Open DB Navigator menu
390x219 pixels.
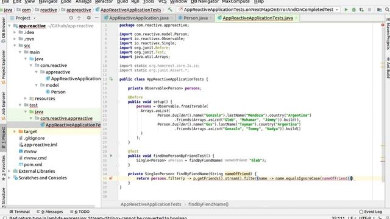click(x=205, y=2)
